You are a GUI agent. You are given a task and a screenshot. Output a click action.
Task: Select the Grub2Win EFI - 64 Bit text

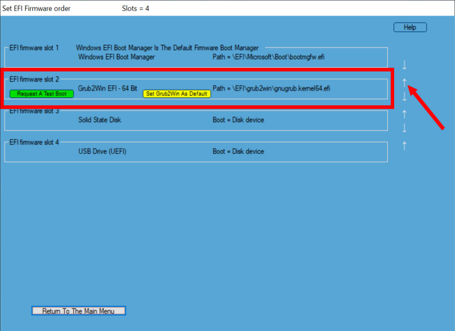[x=108, y=88]
